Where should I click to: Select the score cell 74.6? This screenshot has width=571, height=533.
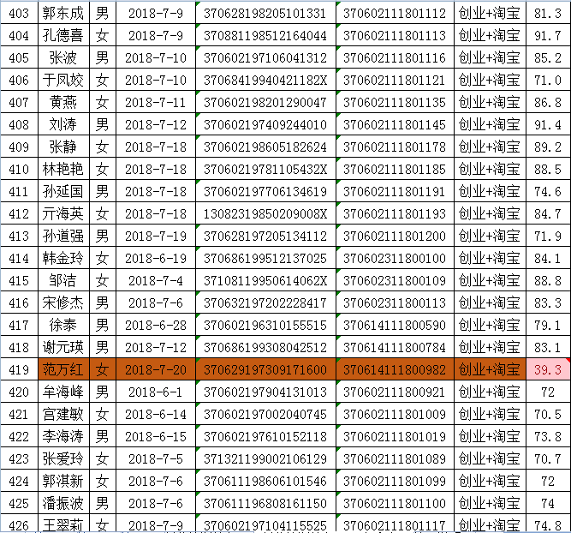click(548, 191)
